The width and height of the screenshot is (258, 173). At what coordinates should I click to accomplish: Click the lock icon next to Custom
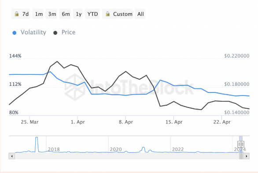coord(107,14)
